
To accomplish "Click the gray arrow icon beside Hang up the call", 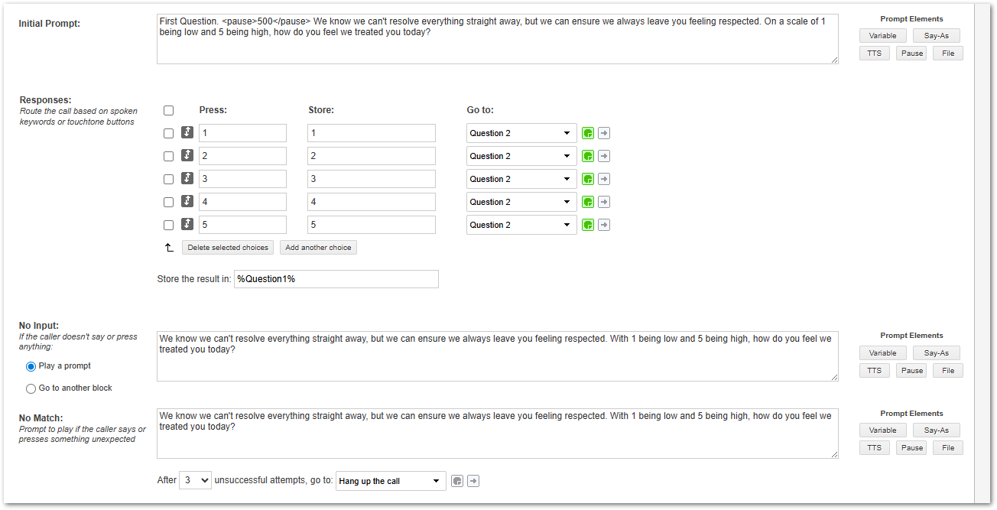I will click(x=473, y=481).
